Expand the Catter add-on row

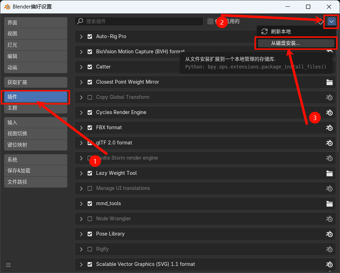[x=81, y=67]
